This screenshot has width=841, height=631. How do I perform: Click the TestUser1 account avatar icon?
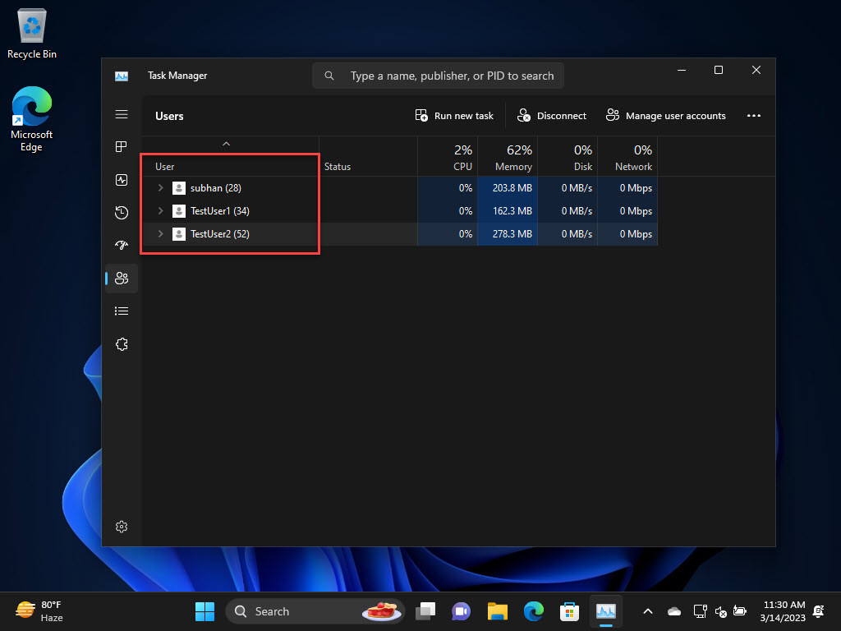pos(178,211)
